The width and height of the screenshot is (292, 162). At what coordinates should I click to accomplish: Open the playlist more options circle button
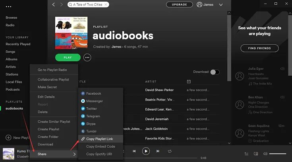tap(87, 57)
